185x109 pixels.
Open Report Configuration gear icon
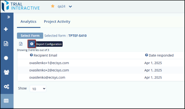point(32,44)
